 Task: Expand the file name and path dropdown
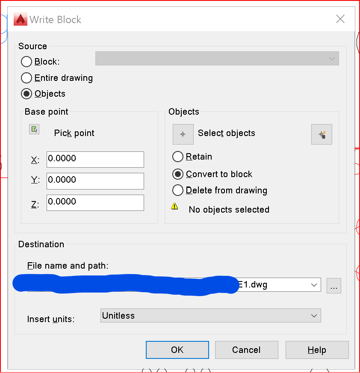click(x=314, y=285)
